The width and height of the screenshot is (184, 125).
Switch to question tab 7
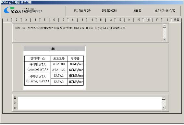[64, 20]
